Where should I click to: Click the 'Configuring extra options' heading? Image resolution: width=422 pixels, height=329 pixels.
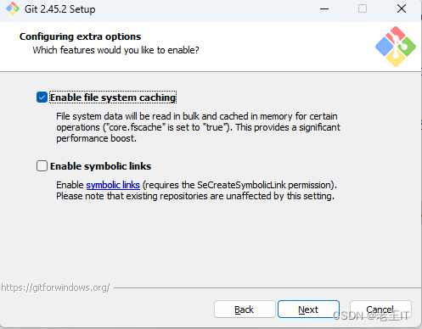click(80, 36)
